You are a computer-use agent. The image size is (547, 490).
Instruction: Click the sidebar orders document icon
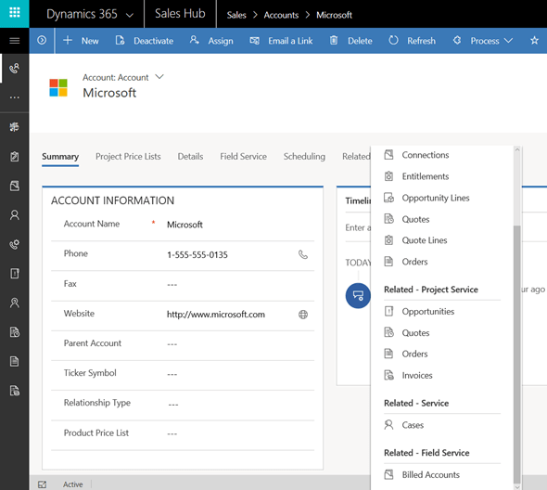14,362
